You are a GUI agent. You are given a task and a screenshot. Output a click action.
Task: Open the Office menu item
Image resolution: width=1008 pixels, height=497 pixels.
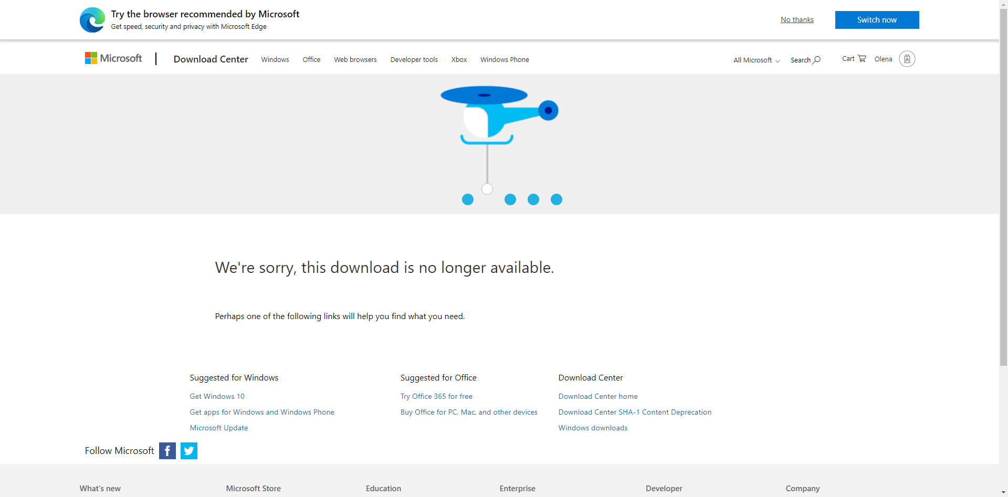coord(311,60)
